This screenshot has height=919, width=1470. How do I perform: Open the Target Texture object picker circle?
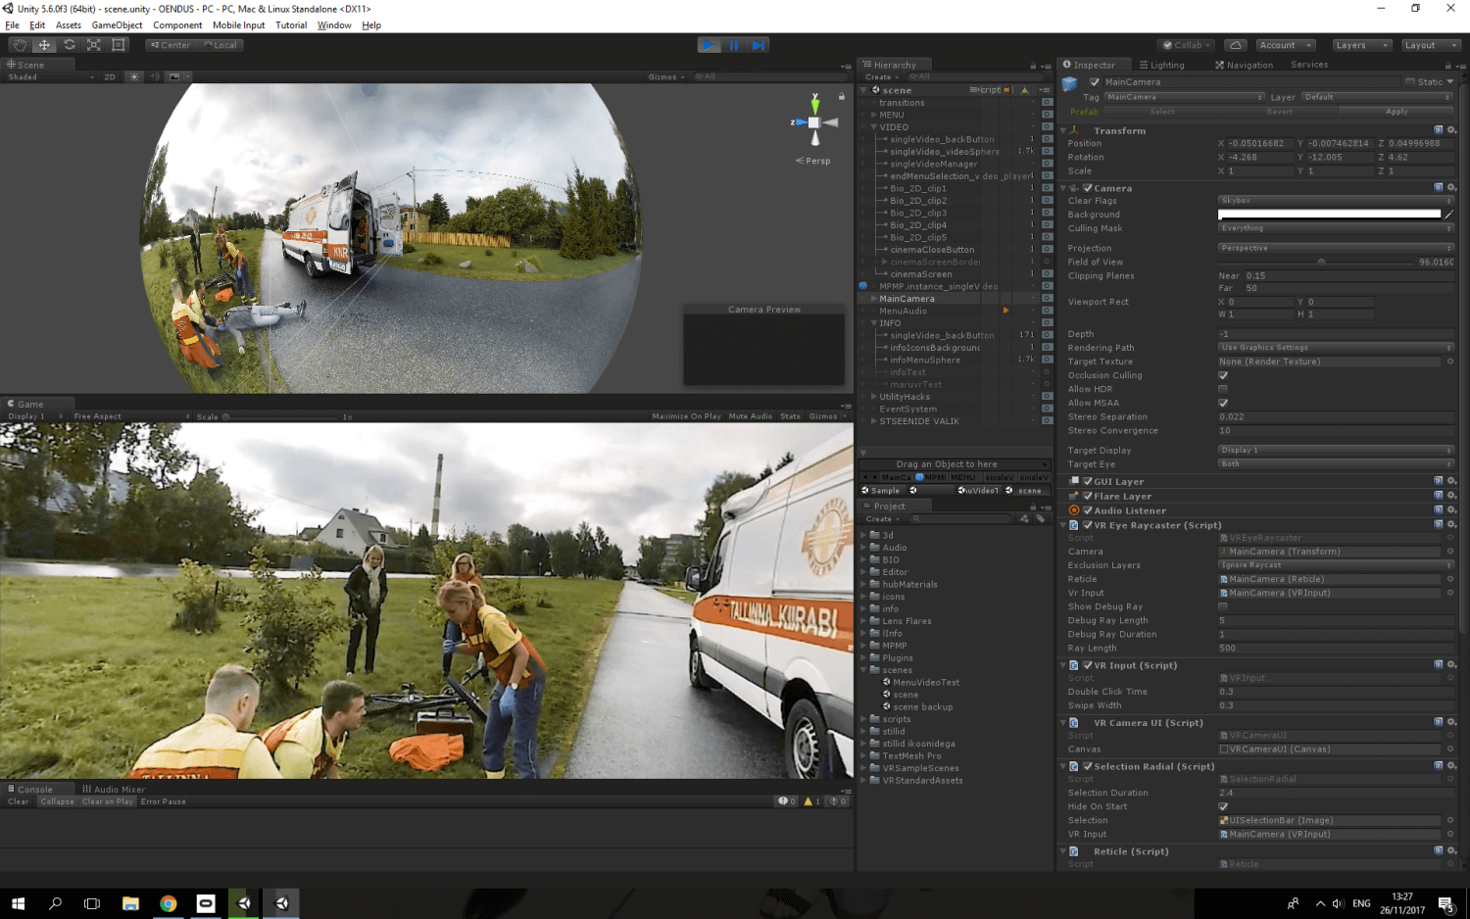point(1449,362)
